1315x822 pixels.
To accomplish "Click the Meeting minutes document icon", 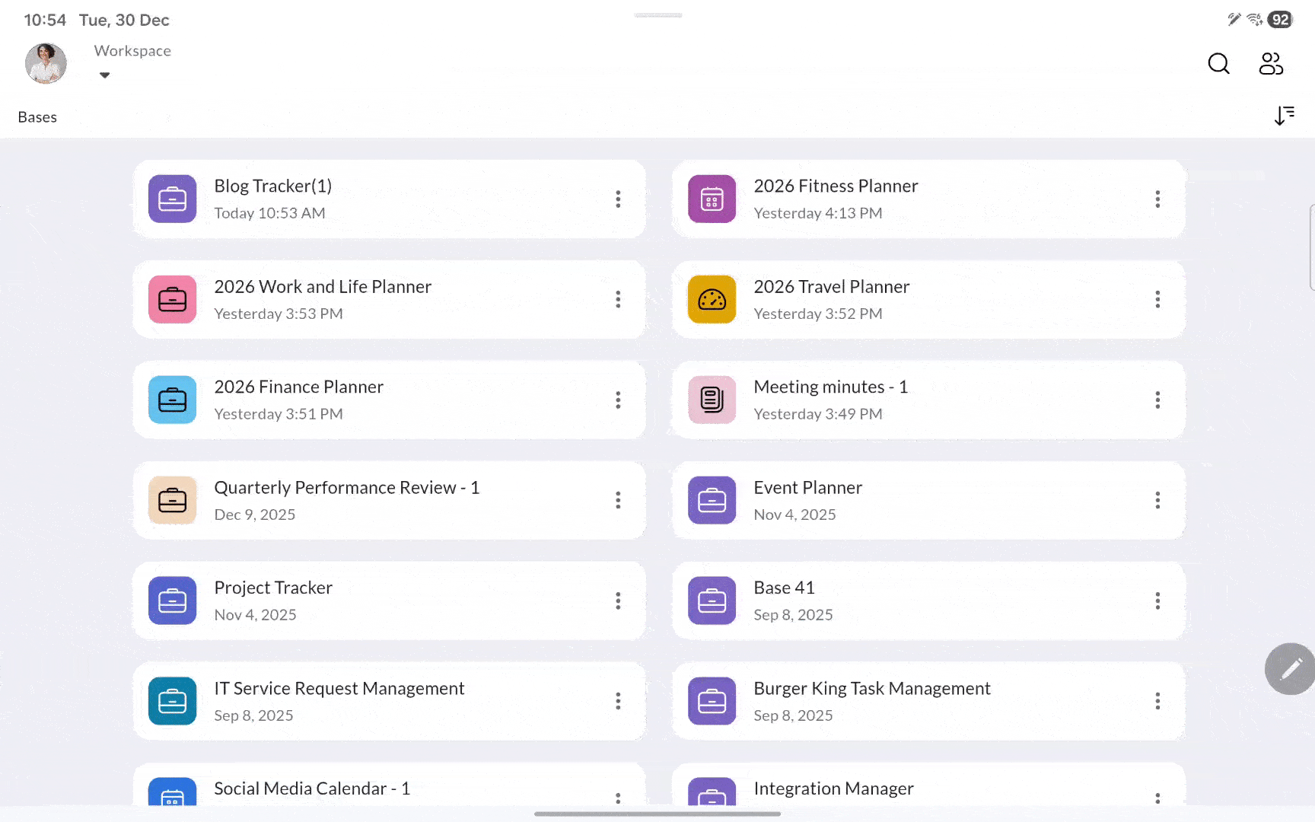I will (x=712, y=400).
